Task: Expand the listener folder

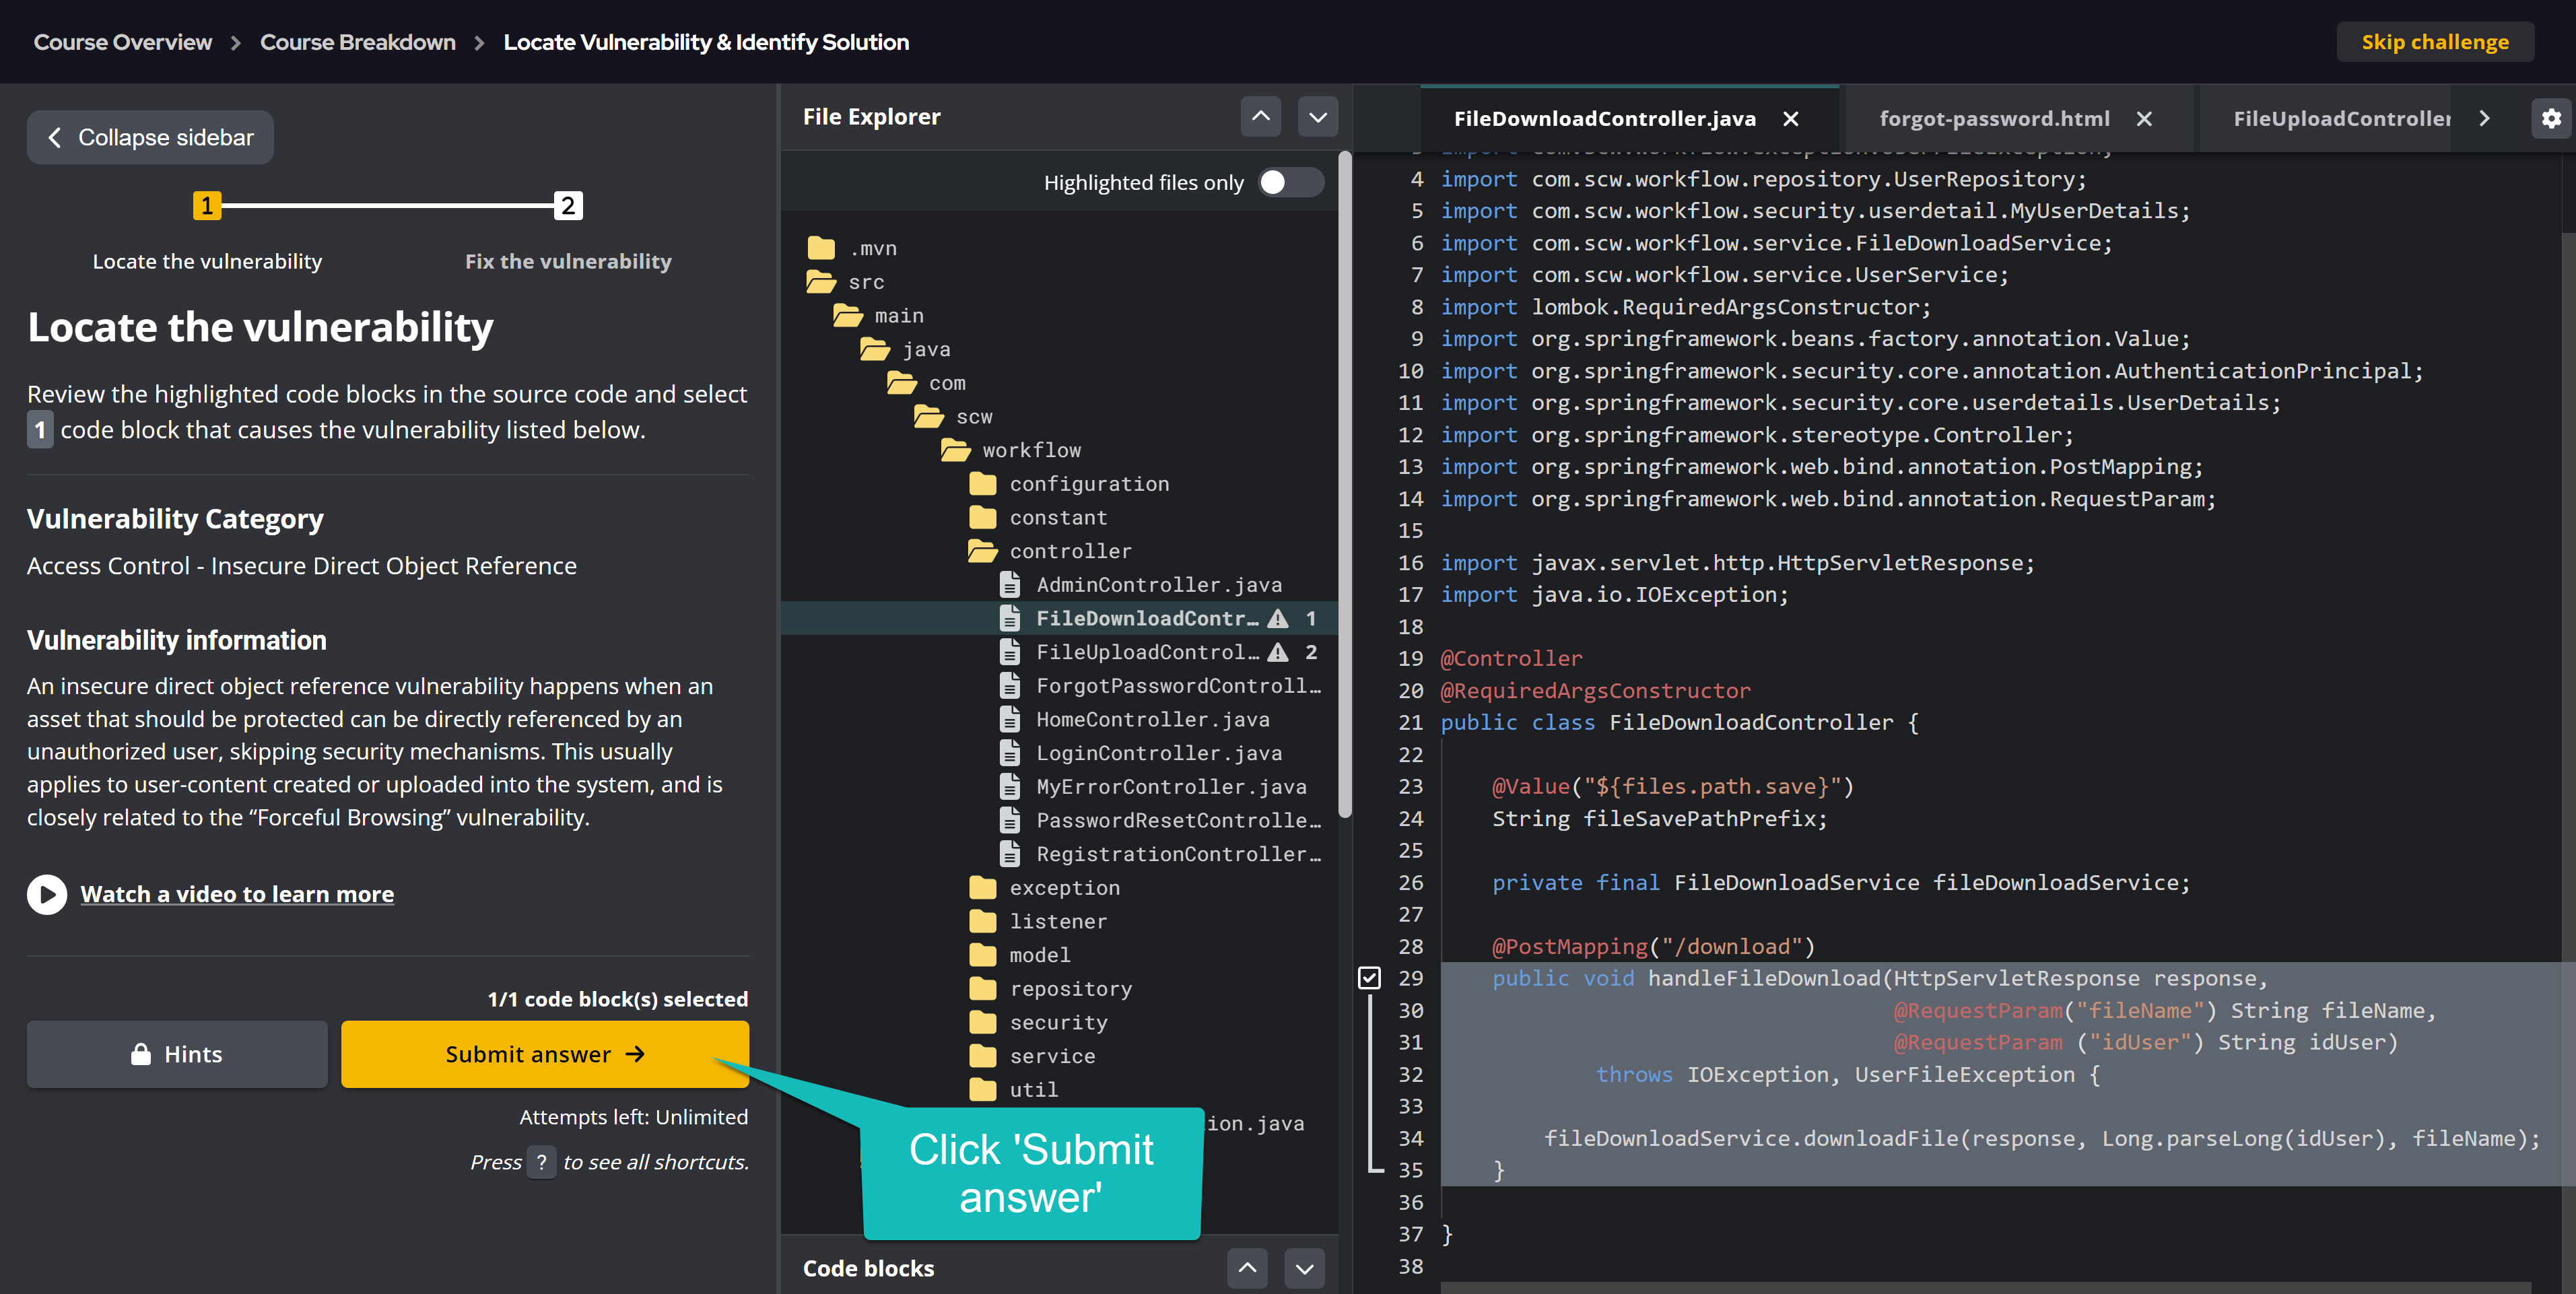Action: click(1038, 921)
